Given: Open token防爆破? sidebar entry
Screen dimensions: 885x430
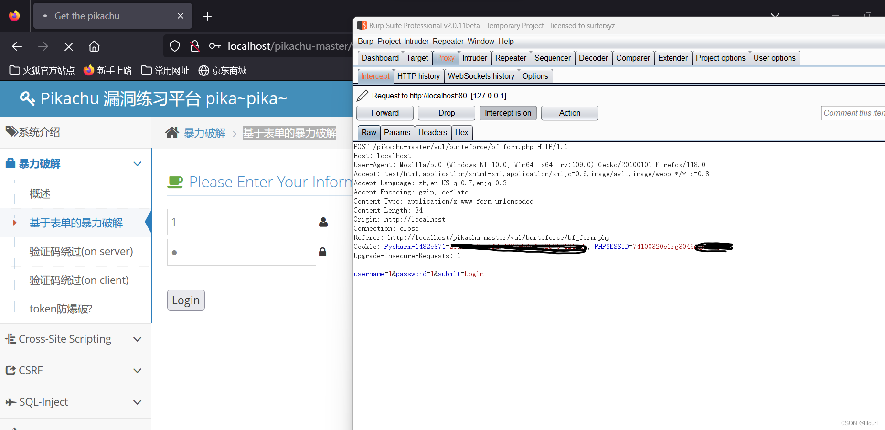Looking at the screenshot, I should point(61,309).
